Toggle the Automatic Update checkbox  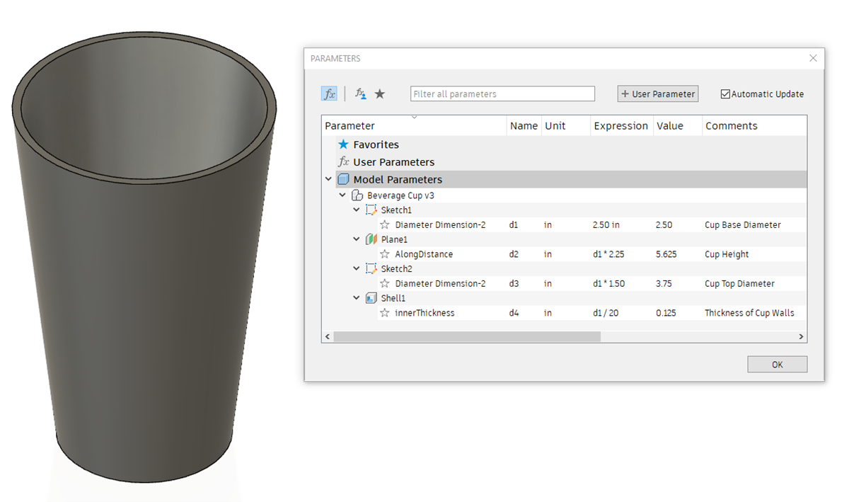click(x=725, y=94)
